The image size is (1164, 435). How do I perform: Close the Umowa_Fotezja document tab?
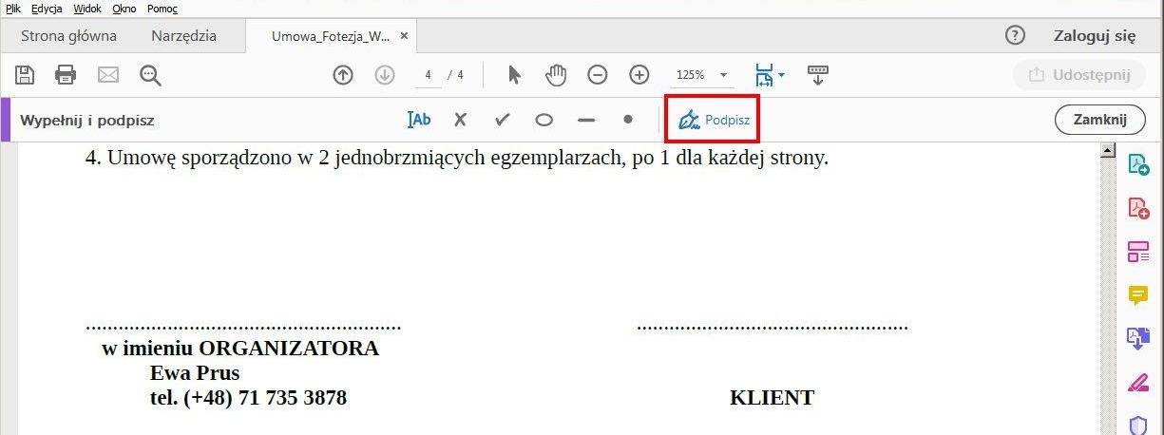[x=404, y=36]
